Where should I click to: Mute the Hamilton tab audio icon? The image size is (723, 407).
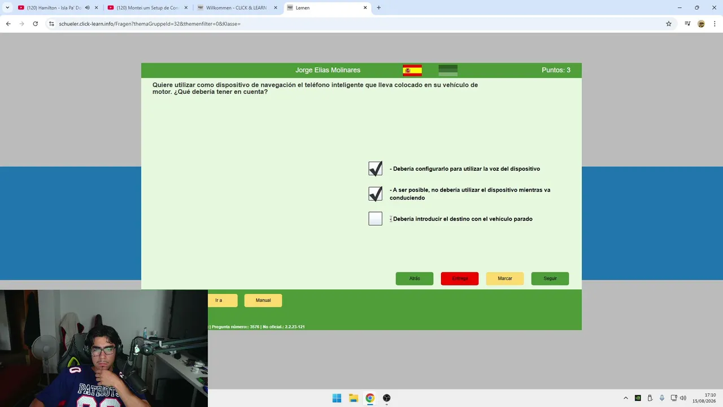coord(88,8)
